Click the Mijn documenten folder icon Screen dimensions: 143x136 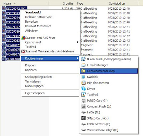pos(83,83)
